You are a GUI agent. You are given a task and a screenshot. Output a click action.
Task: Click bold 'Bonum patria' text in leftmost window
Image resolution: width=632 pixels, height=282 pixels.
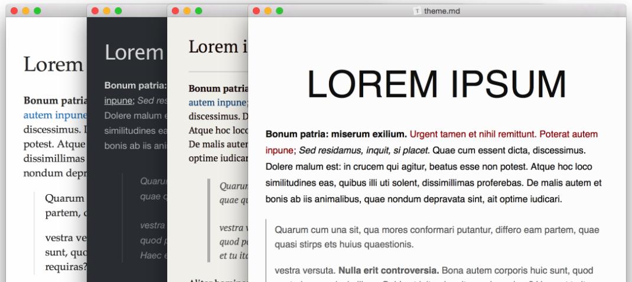point(55,101)
